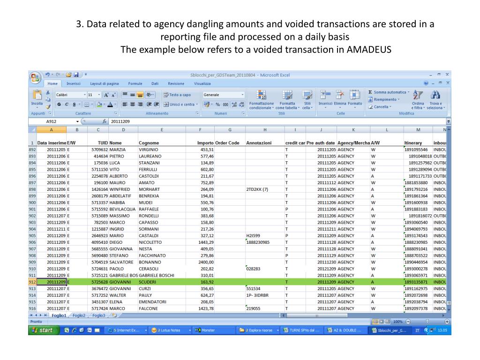Click the fill color paint bucket swatch
The width and height of the screenshot is (480, 360).
(99, 105)
